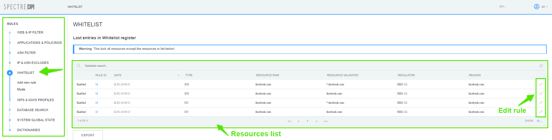This screenshot has height=140, width=552.
Task: Click the edit pencil icon in first row
Action: [x=541, y=84]
